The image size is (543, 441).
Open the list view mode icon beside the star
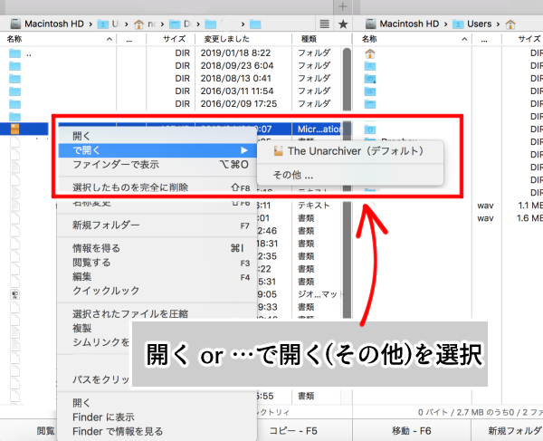325,24
